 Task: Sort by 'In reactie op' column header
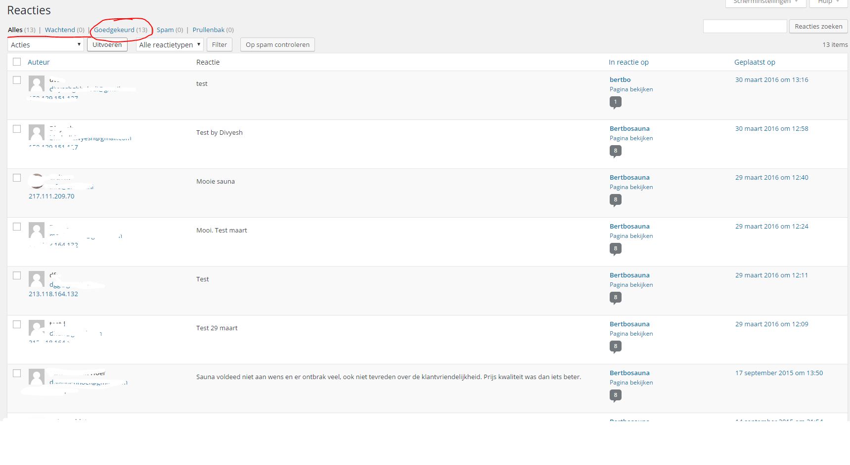click(x=628, y=62)
